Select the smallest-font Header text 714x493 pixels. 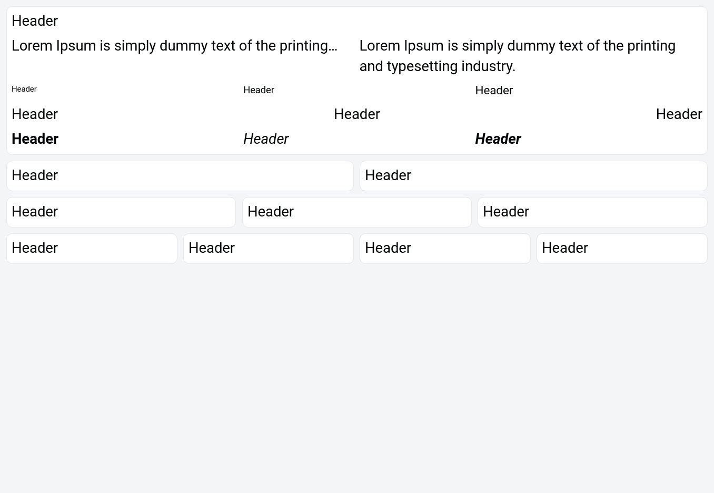tap(24, 89)
